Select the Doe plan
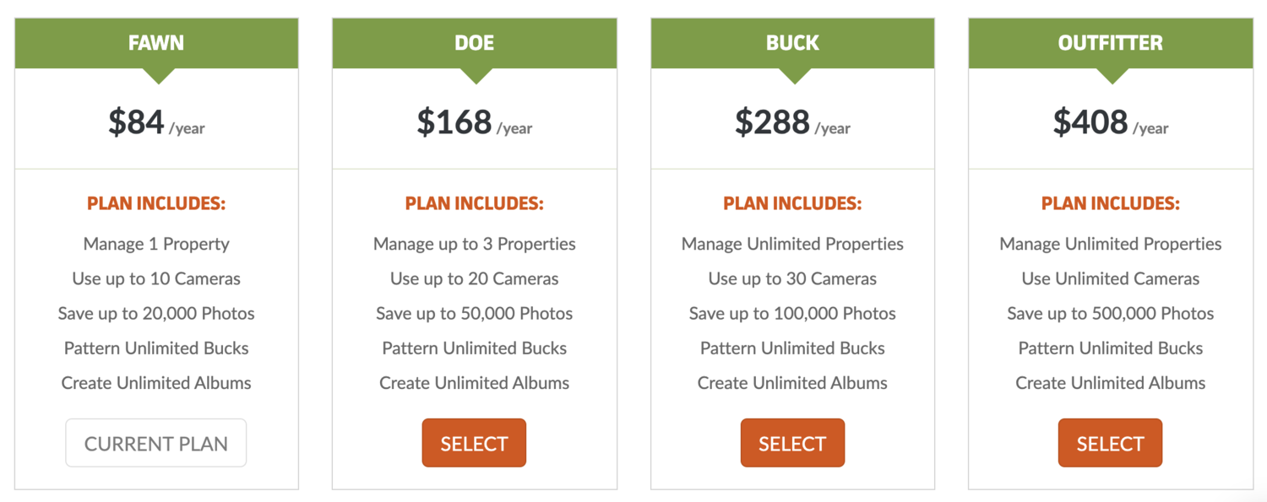 (x=474, y=443)
